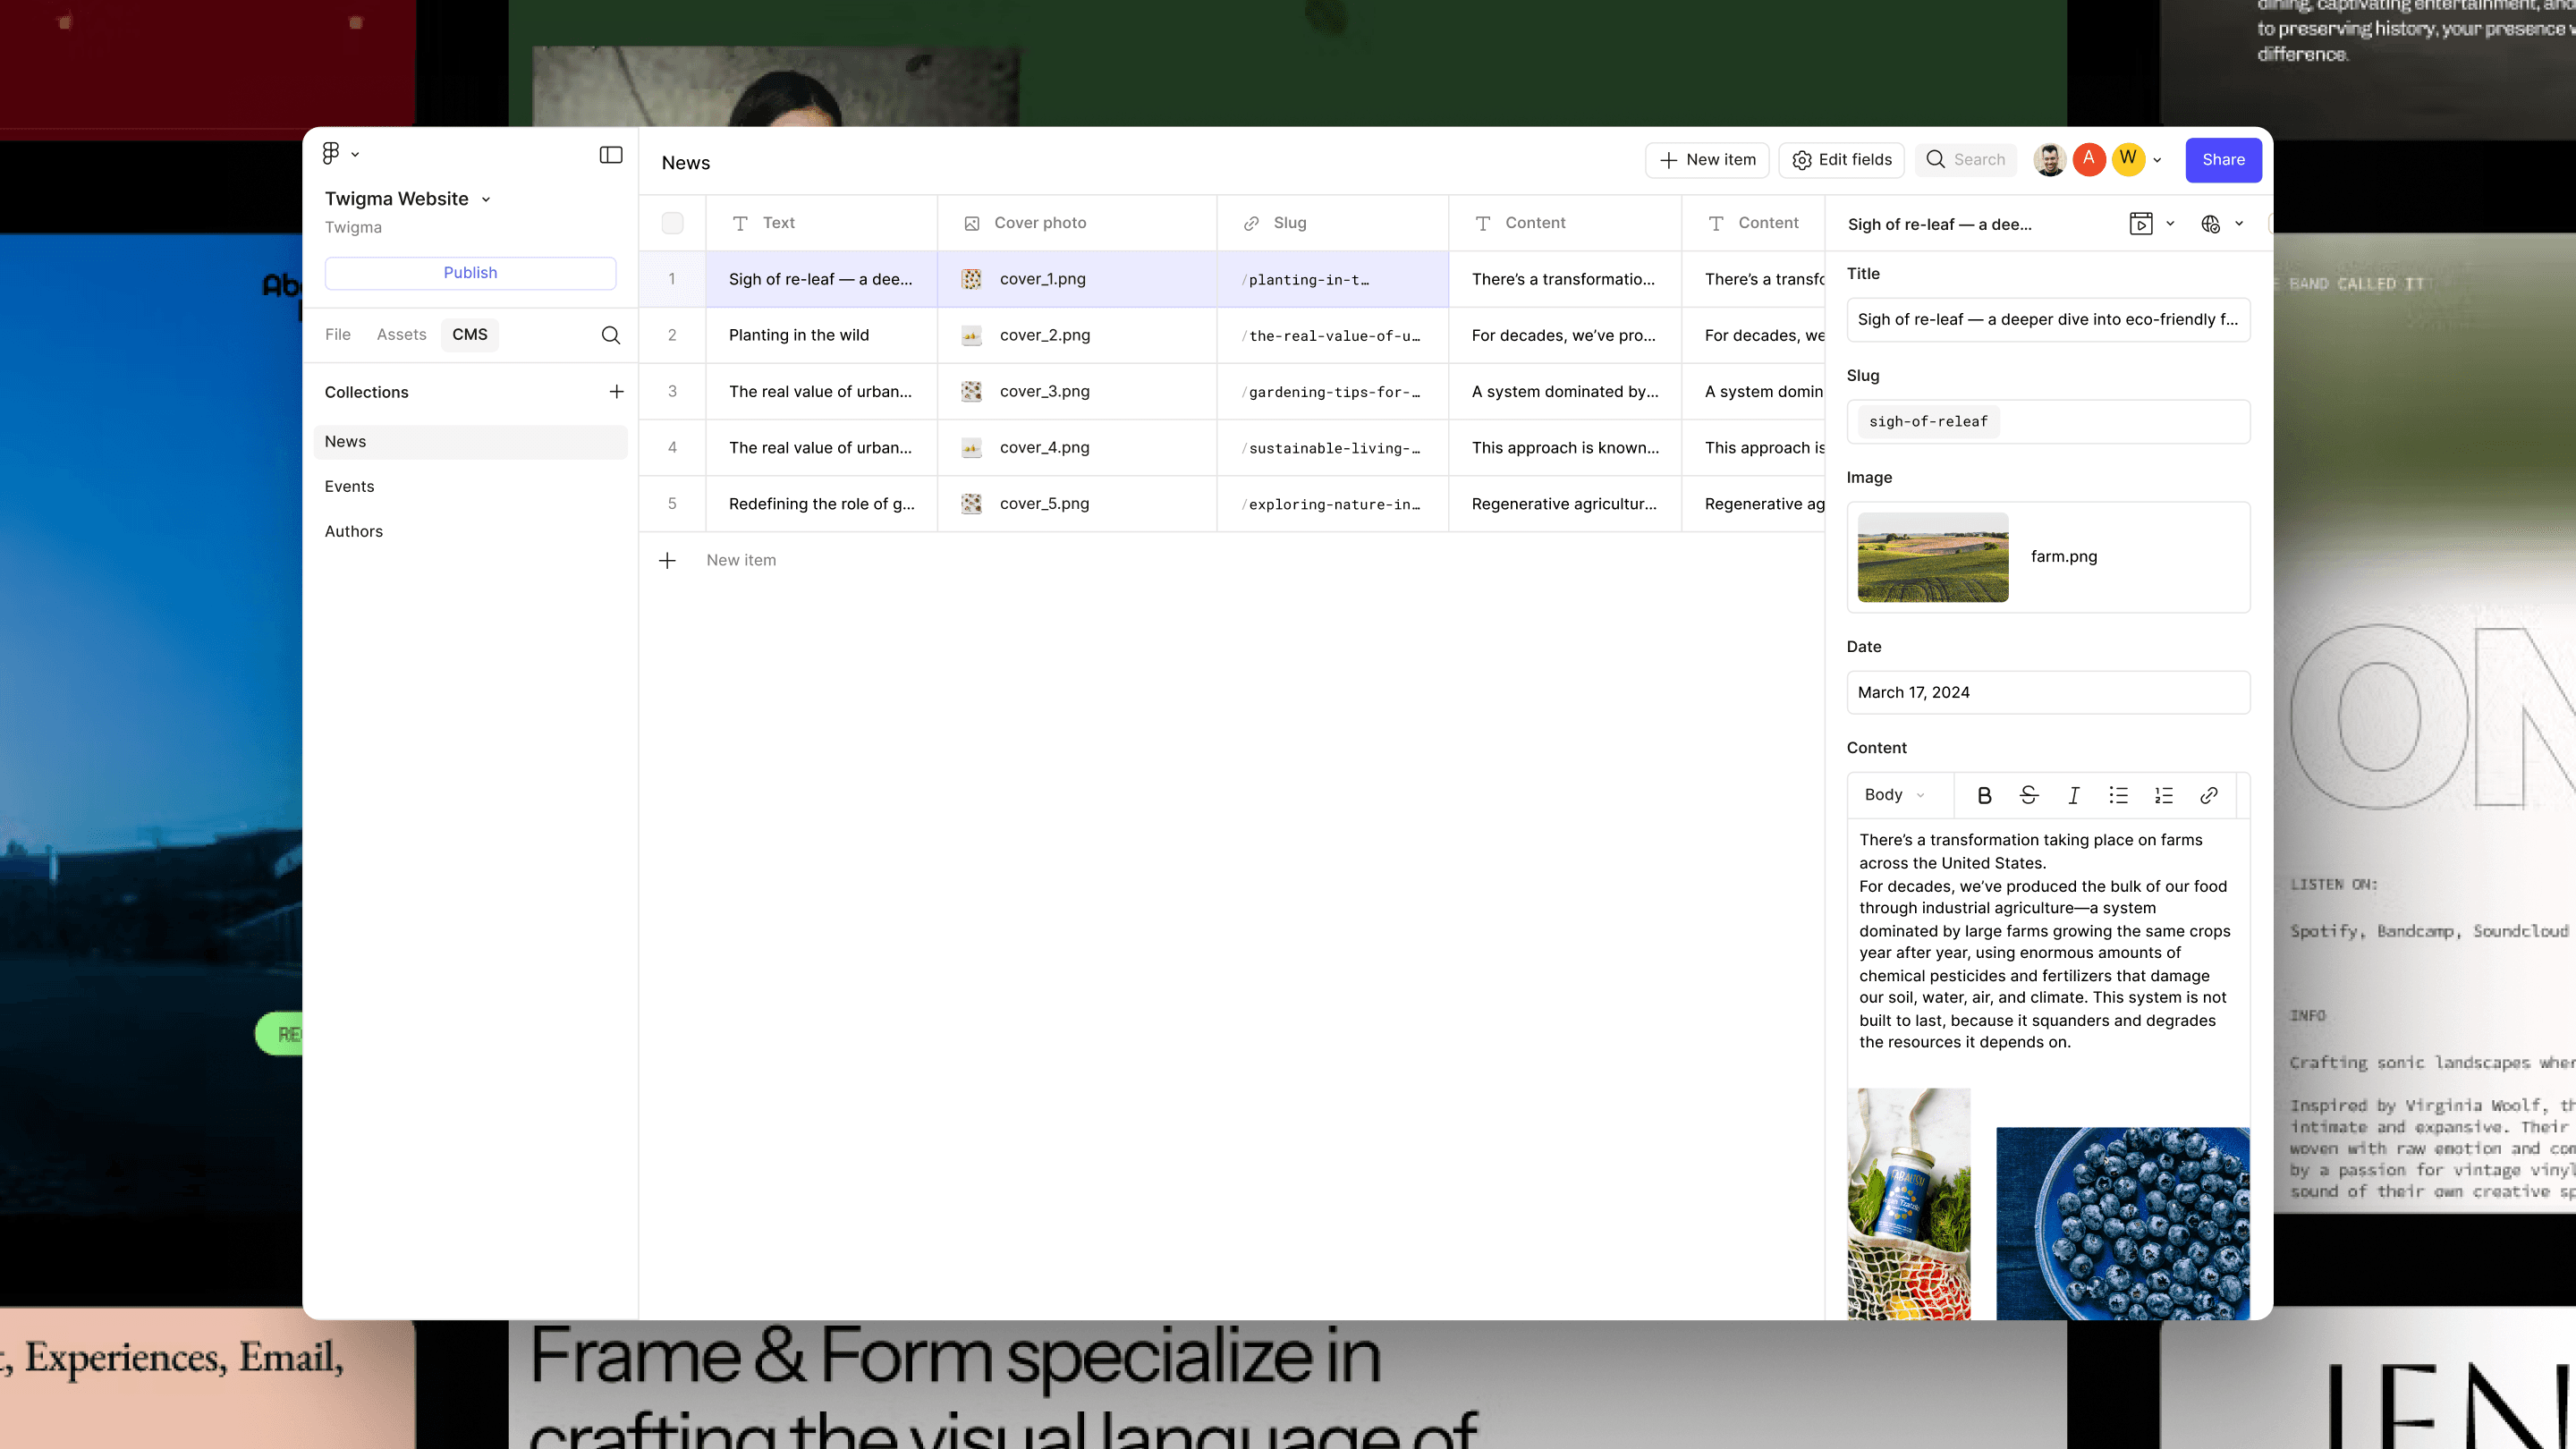Toggle the sidebar panel layout icon
This screenshot has width=2576, height=1449.
coord(610,155)
